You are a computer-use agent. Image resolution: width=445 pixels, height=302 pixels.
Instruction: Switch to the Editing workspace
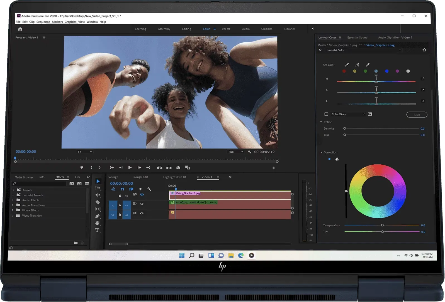[186, 29]
